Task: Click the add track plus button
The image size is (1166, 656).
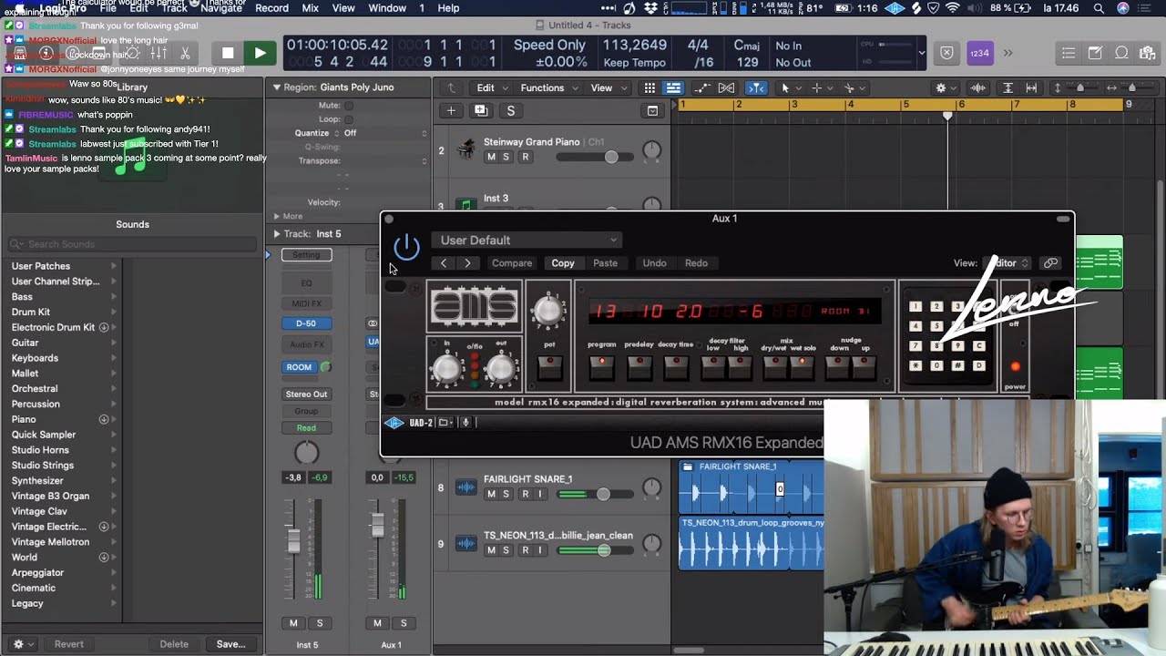Action: pos(451,111)
